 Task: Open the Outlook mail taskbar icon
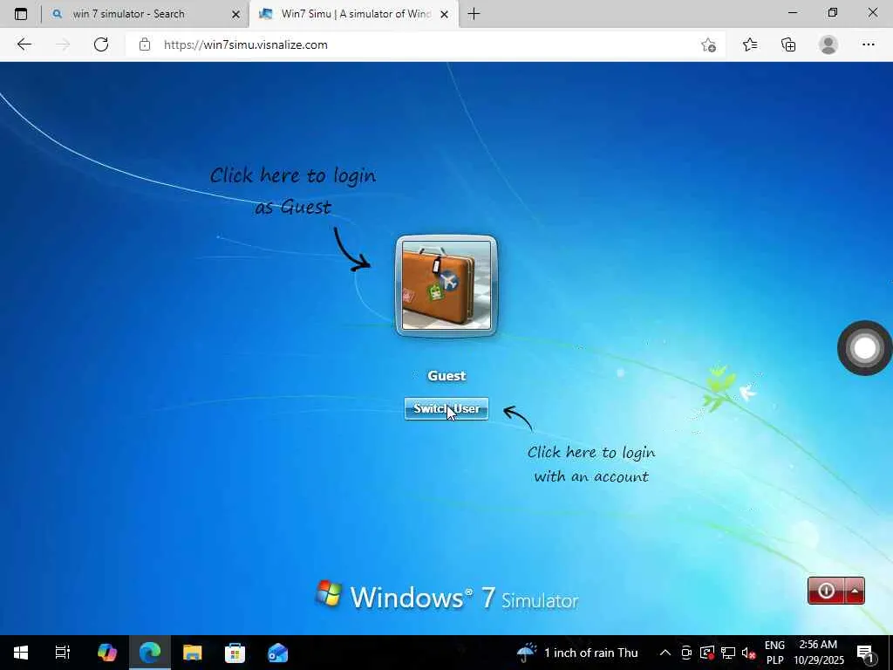pos(277,653)
